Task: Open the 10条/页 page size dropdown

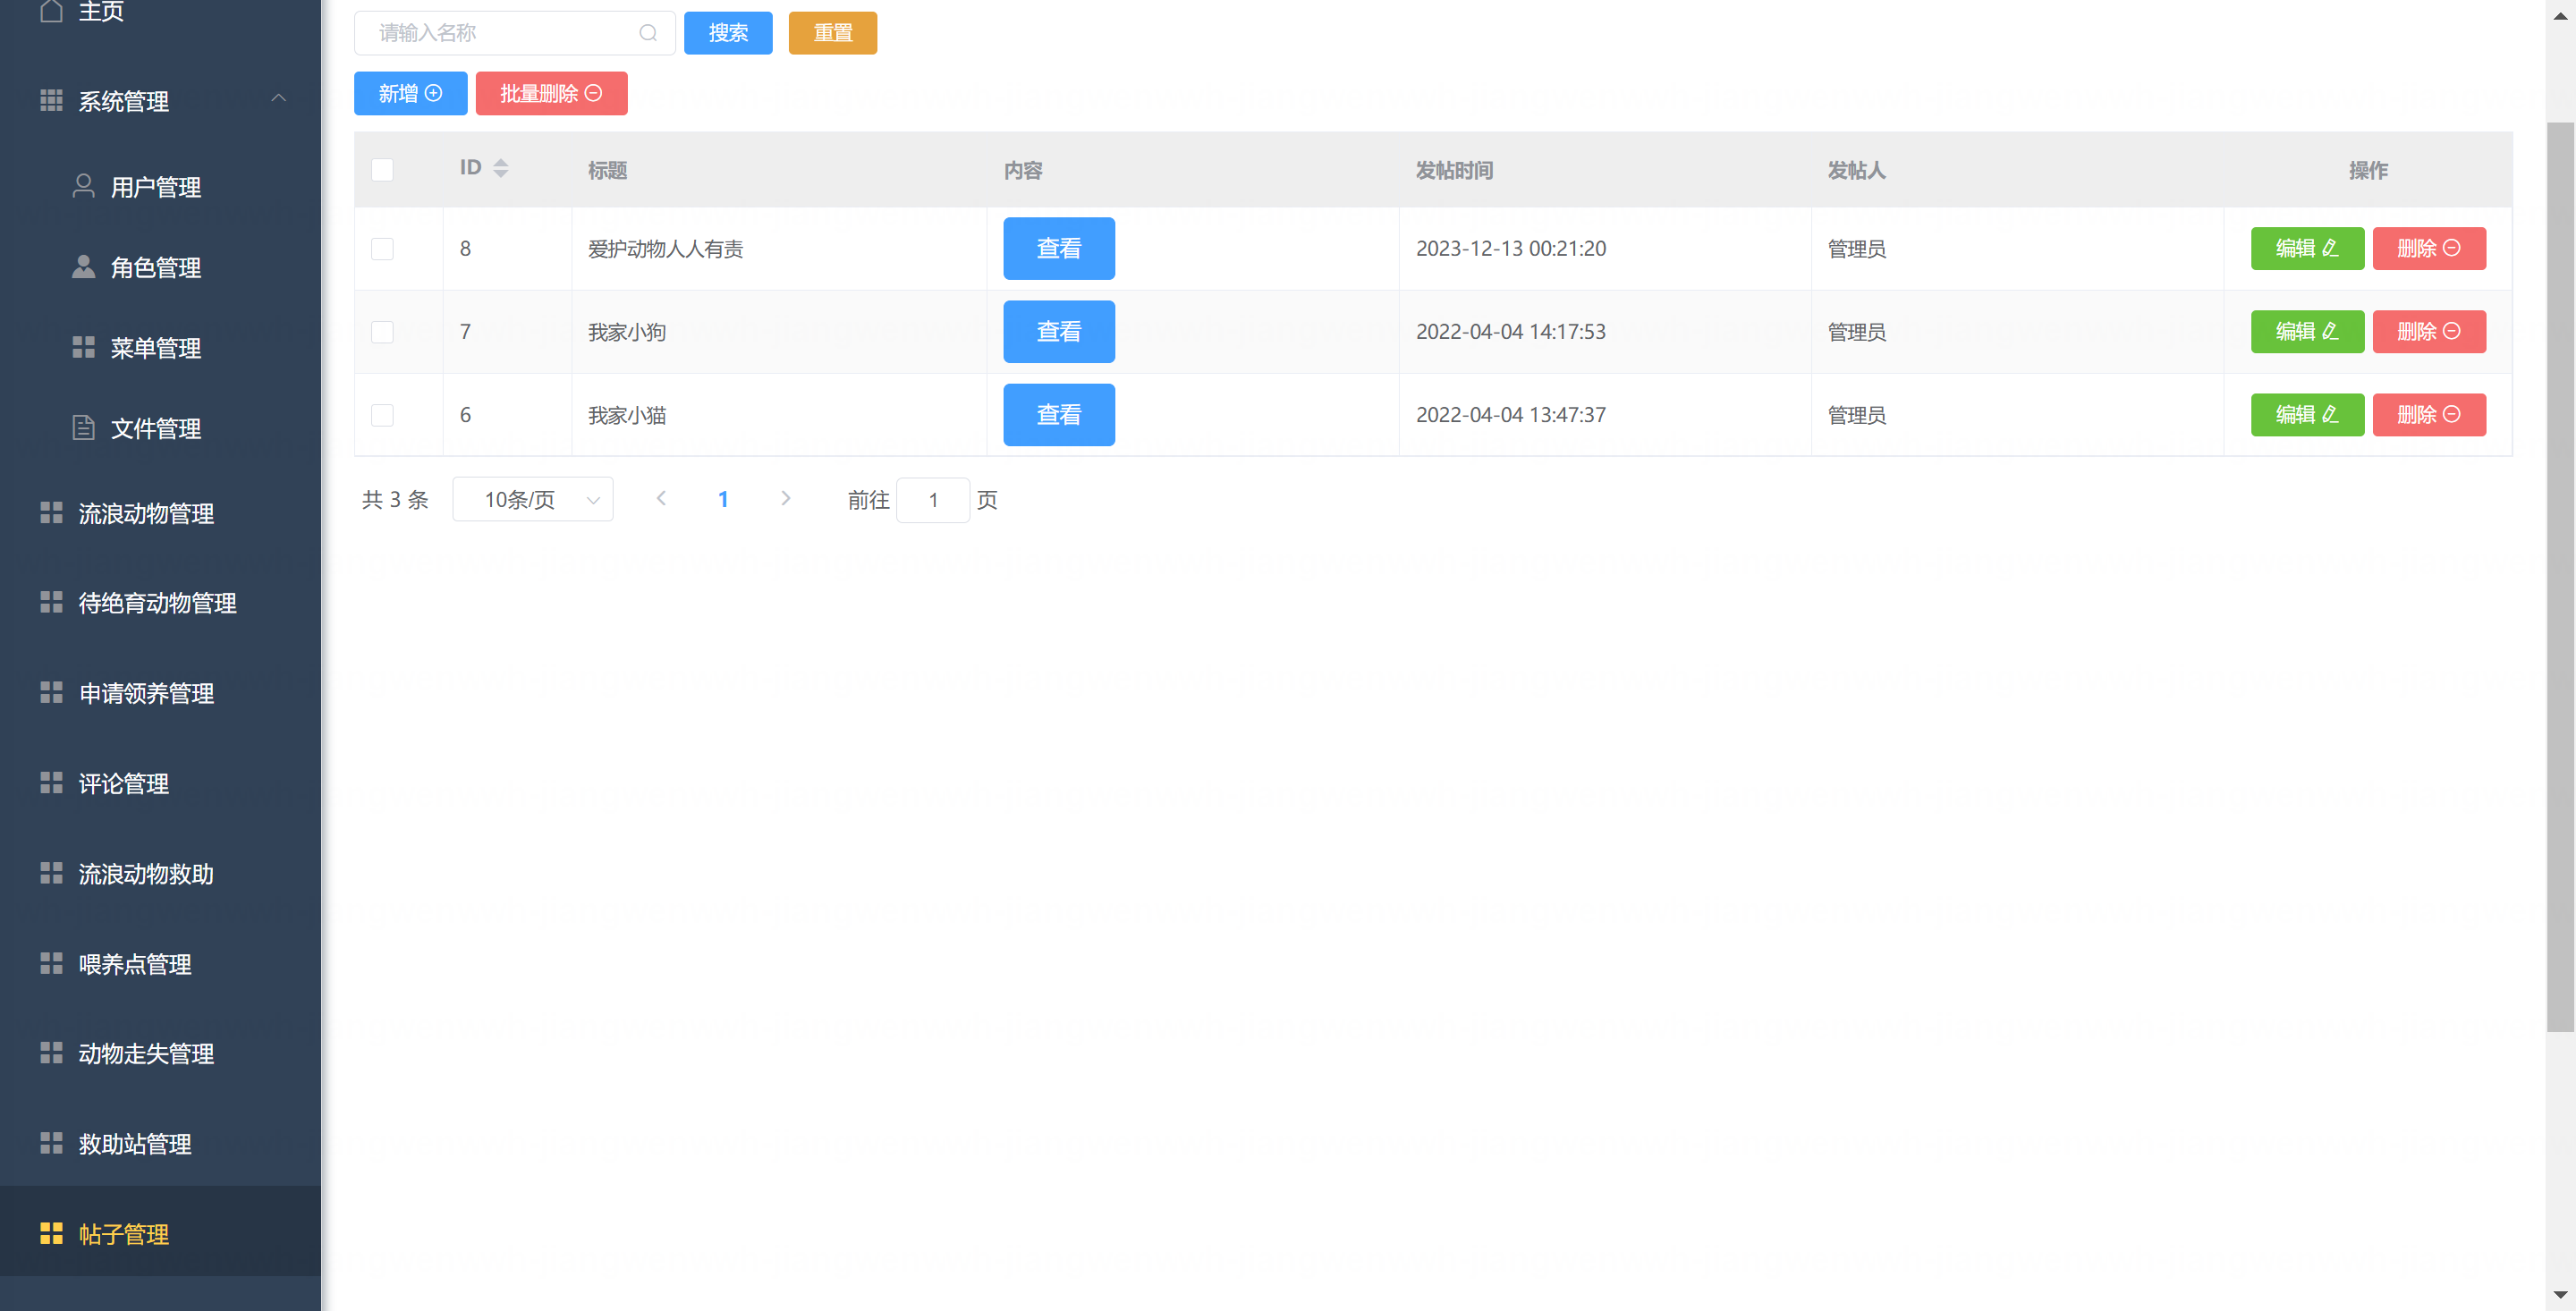Action: pos(532,499)
